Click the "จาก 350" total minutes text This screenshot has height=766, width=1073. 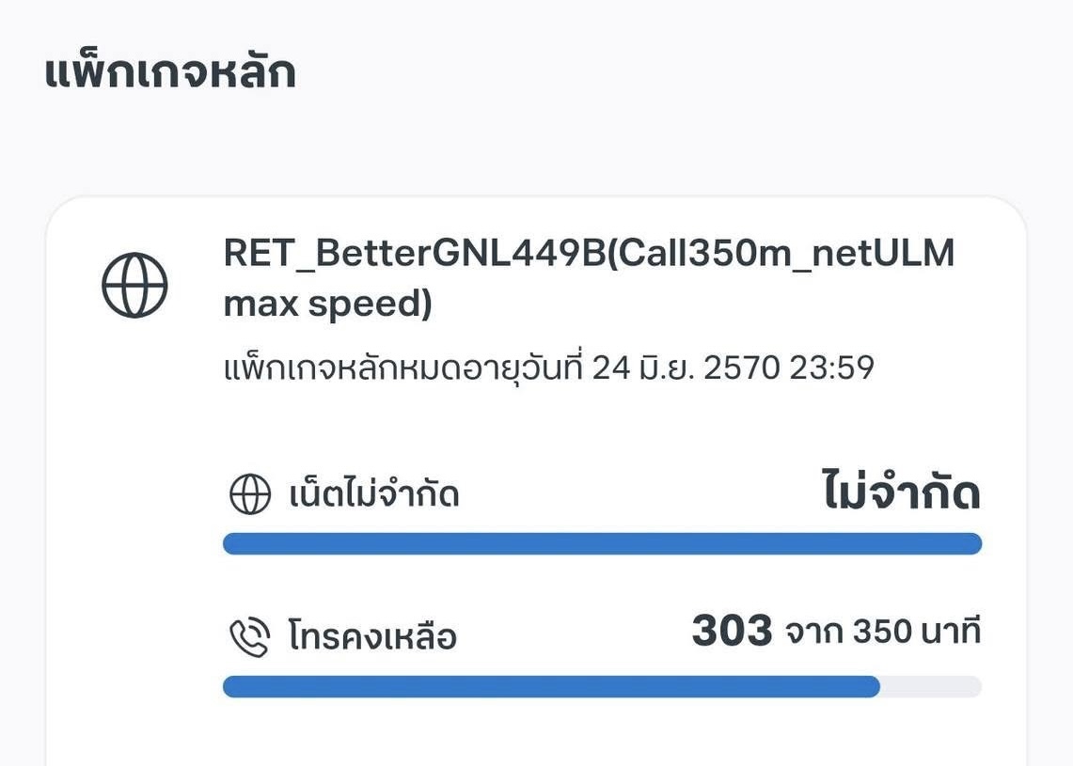point(847,632)
